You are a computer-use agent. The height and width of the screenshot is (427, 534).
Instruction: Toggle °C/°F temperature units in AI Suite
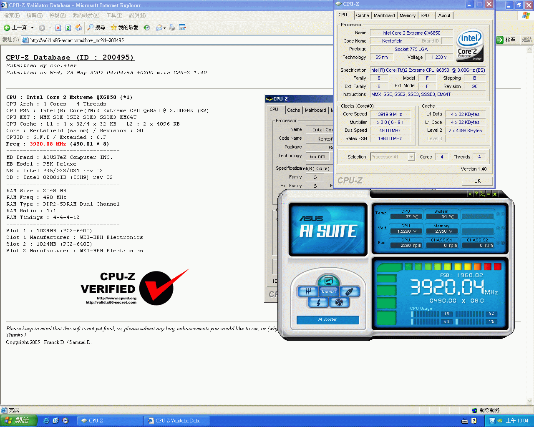tap(482, 194)
